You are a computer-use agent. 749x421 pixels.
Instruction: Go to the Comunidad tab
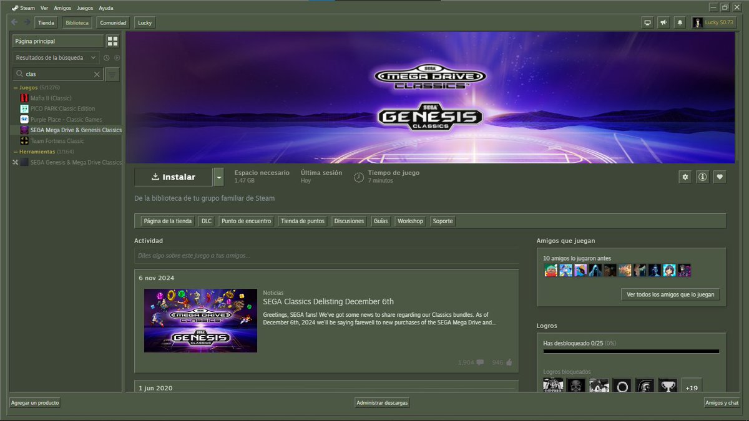click(x=113, y=22)
